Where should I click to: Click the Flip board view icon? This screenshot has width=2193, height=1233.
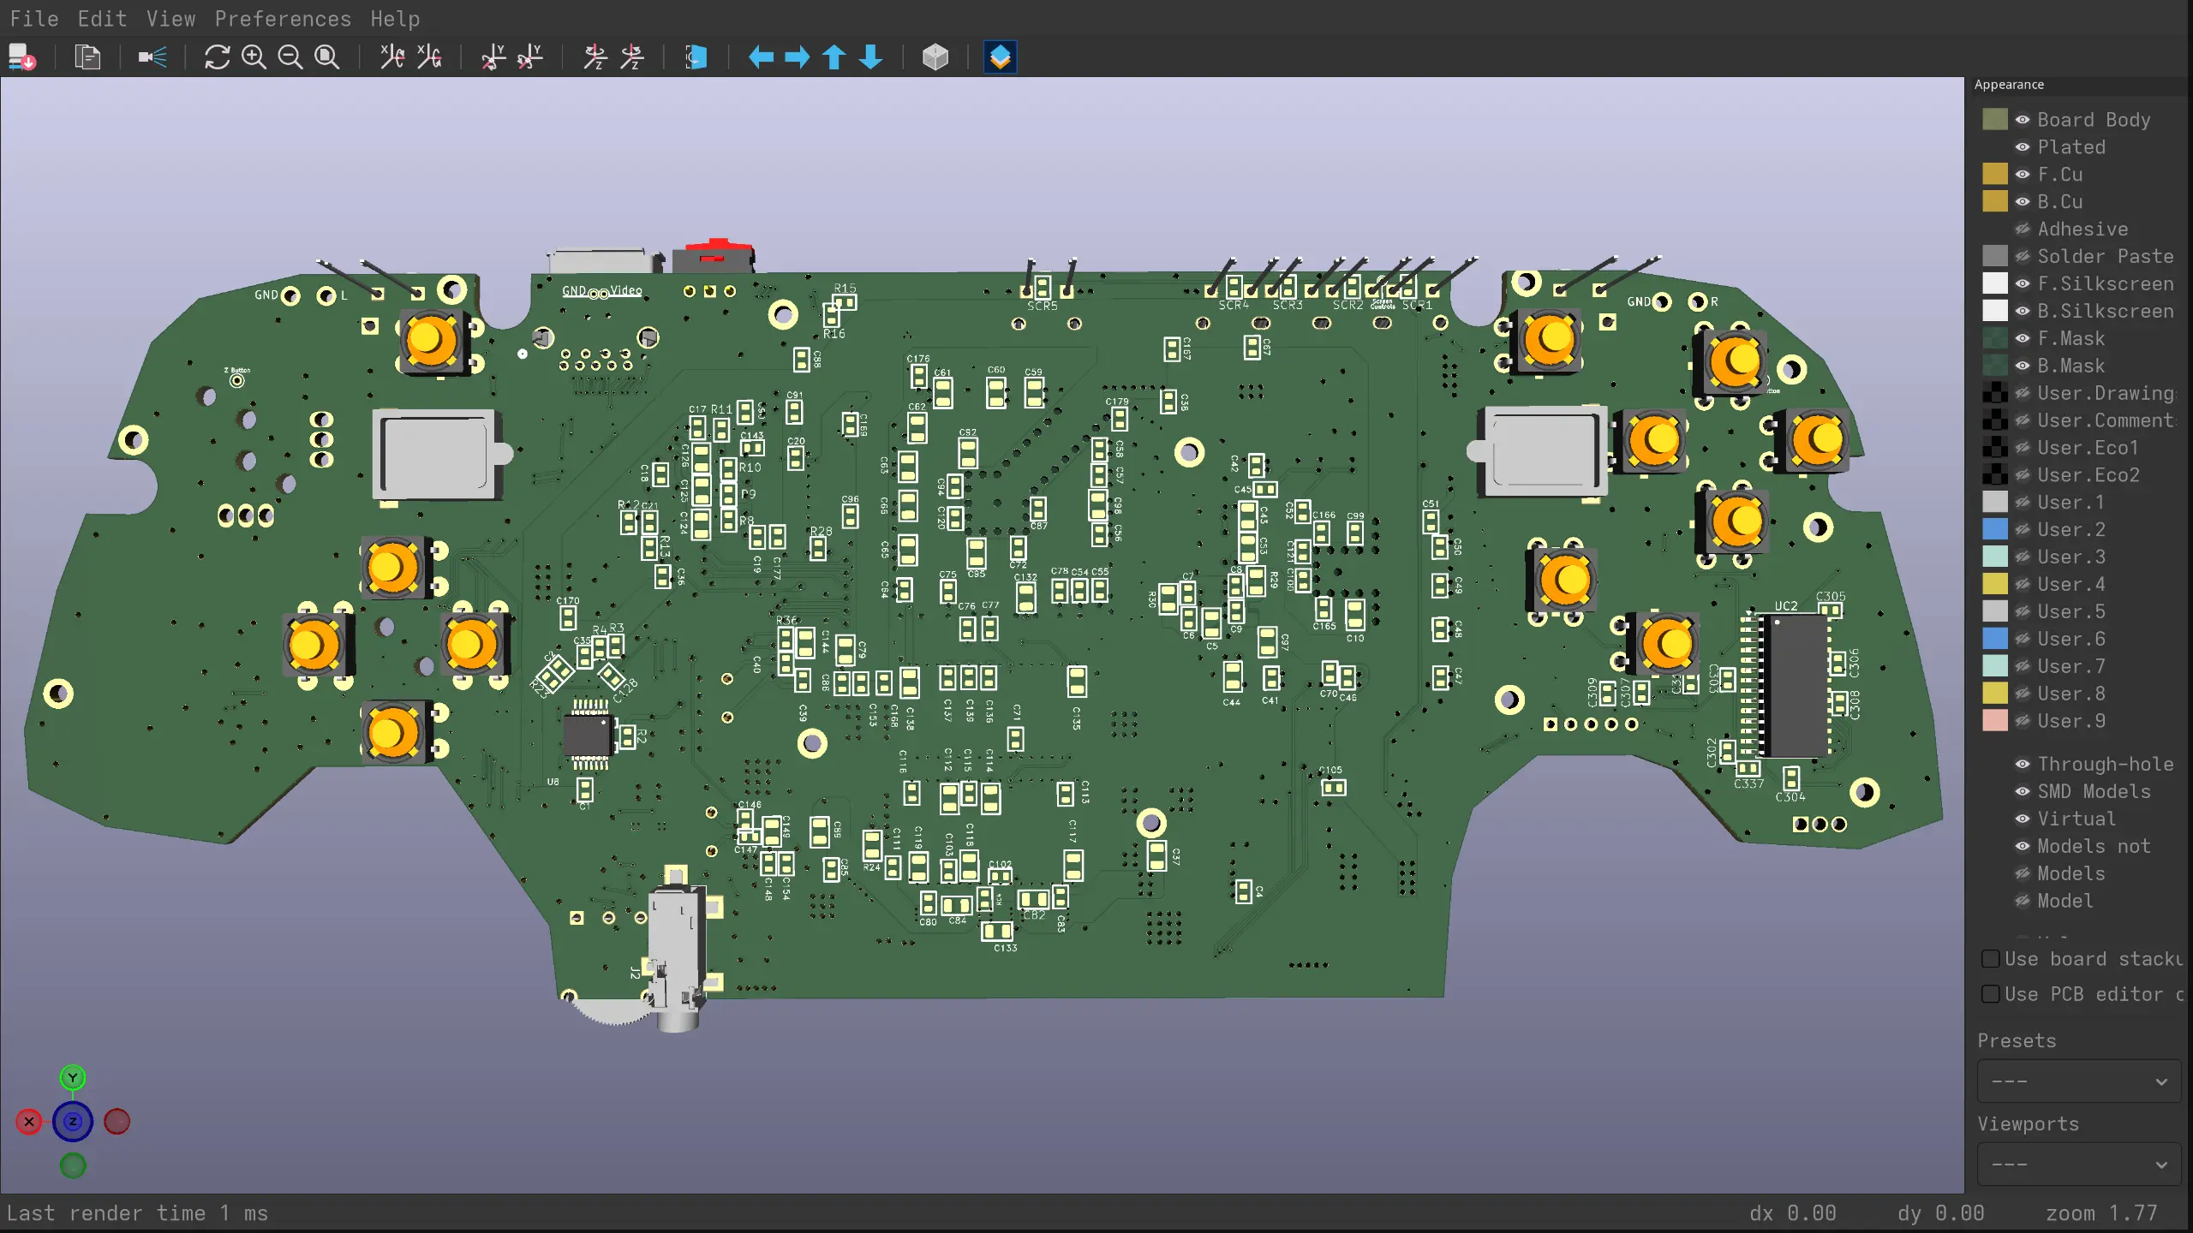(x=696, y=57)
